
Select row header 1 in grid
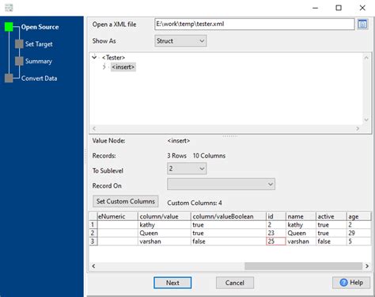[93, 225]
